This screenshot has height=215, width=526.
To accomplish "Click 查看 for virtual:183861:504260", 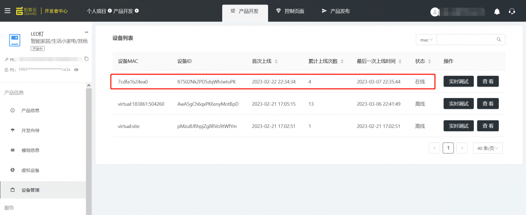I will [x=488, y=104].
